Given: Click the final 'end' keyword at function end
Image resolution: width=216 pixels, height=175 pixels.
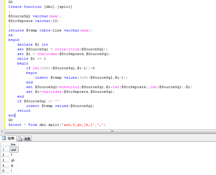Looking at the screenshot, I should (x=12, y=115).
